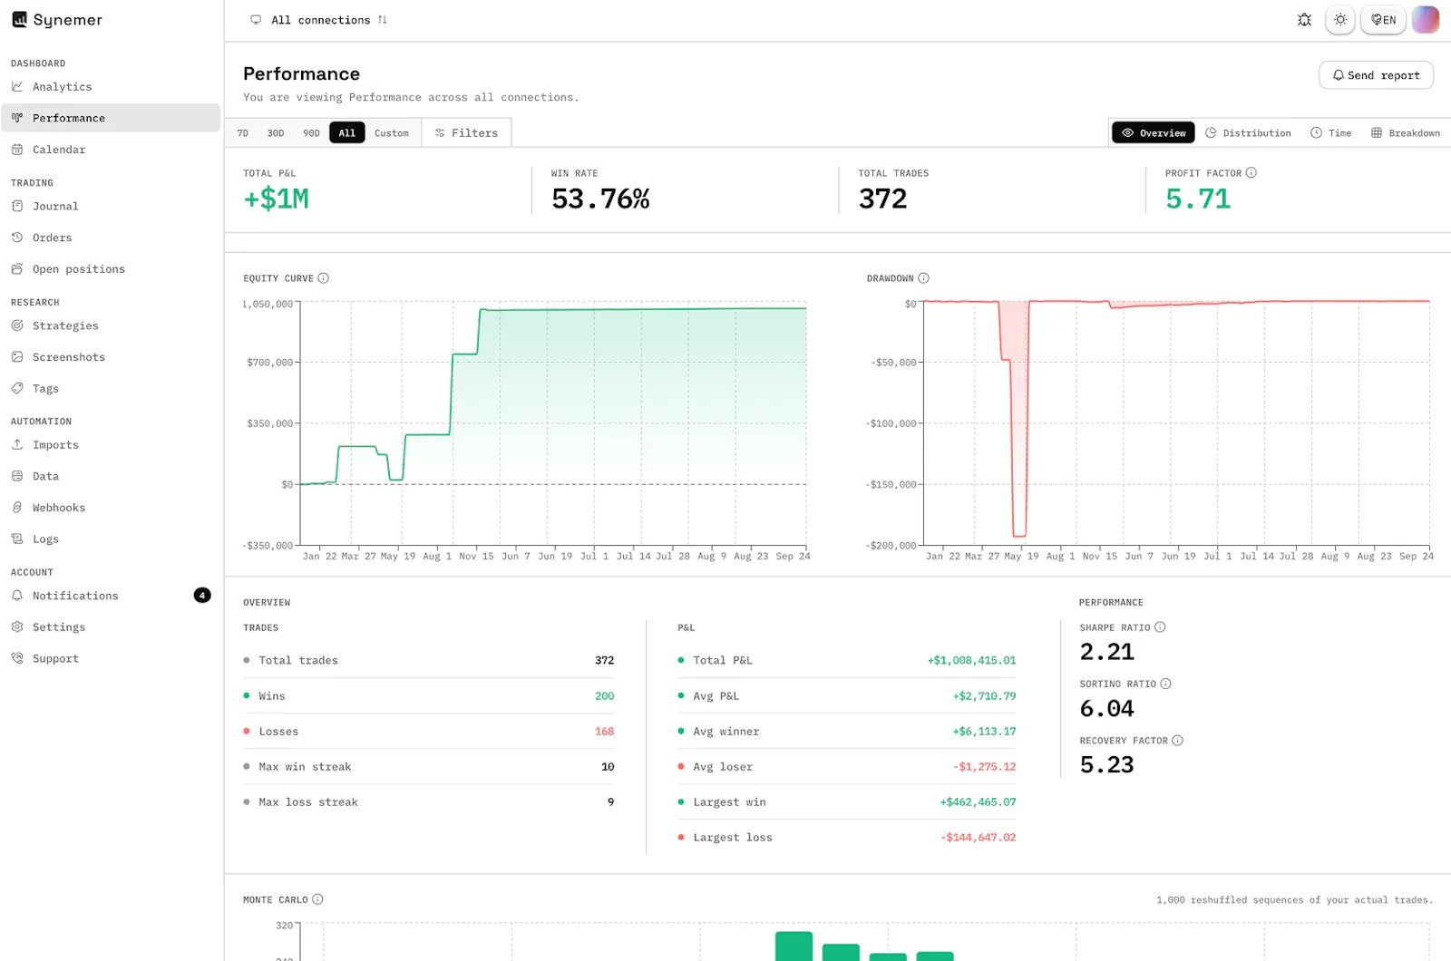
Task: Switch to the Breakdown tab
Action: coord(1405,133)
